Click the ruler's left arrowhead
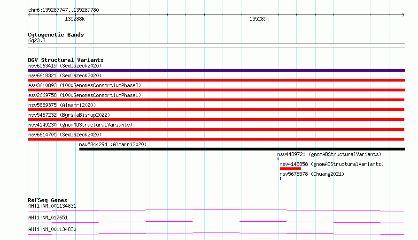The image size is (418, 240). [29, 15]
